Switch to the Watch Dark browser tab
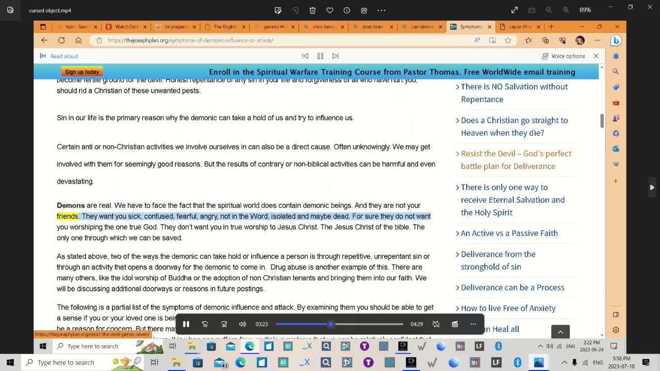 [x=127, y=27]
